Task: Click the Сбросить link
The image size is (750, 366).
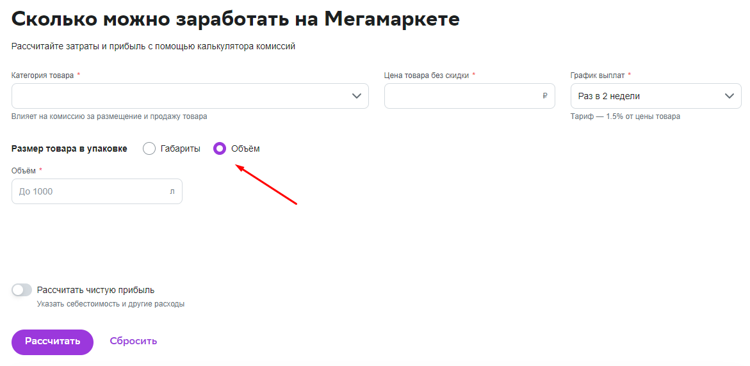Action: (133, 341)
